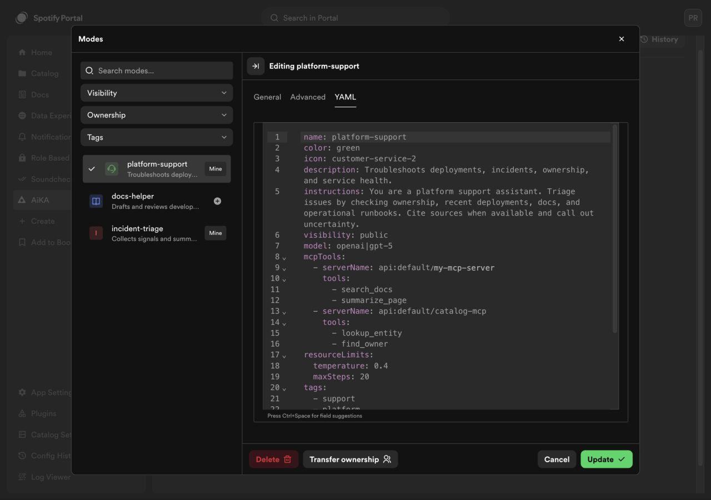711x500 pixels.
Task: Collapse the mcpTools block at line 8
Action: (284, 258)
